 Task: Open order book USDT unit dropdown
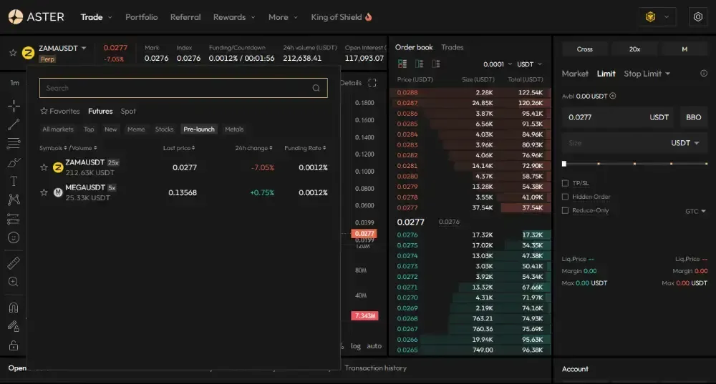[529, 64]
